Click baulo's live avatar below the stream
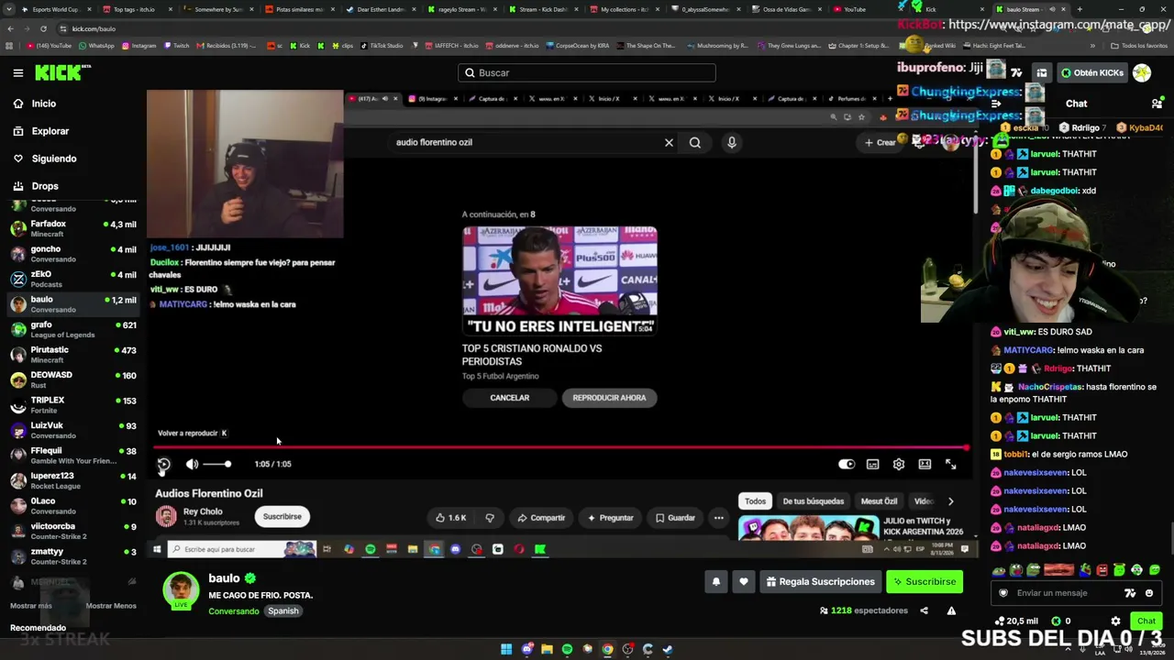This screenshot has width=1174, height=660. tap(181, 591)
